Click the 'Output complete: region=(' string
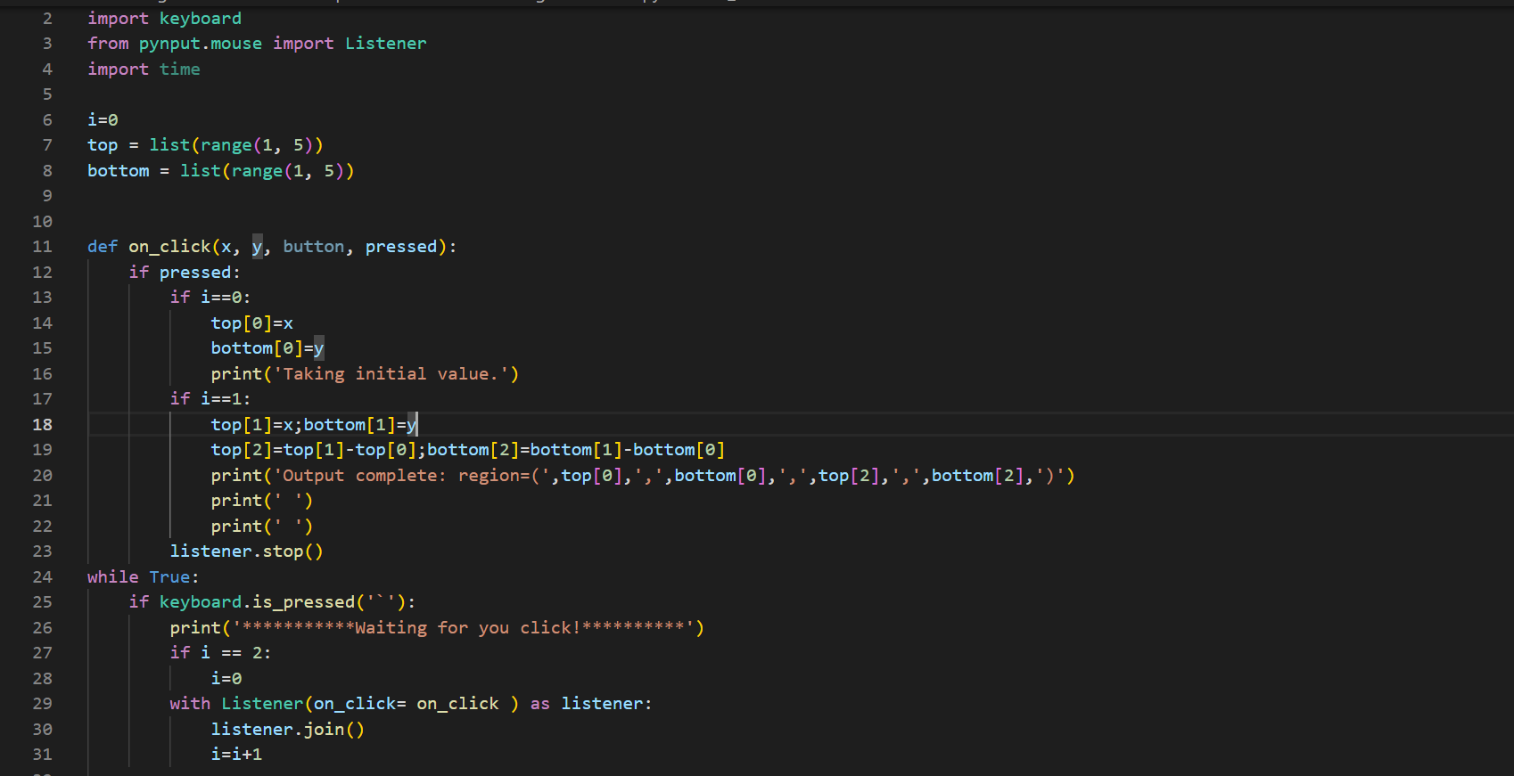1514x776 pixels. [410, 476]
